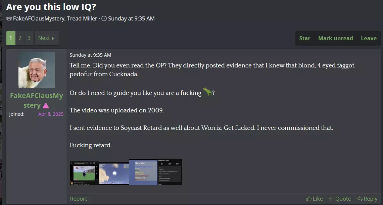Leave the conversation
The image size is (383, 205).
[369, 38]
